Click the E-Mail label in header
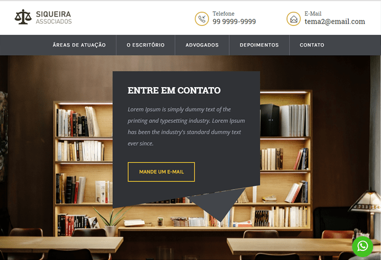Screen dimensions: 381x260 point(313,14)
